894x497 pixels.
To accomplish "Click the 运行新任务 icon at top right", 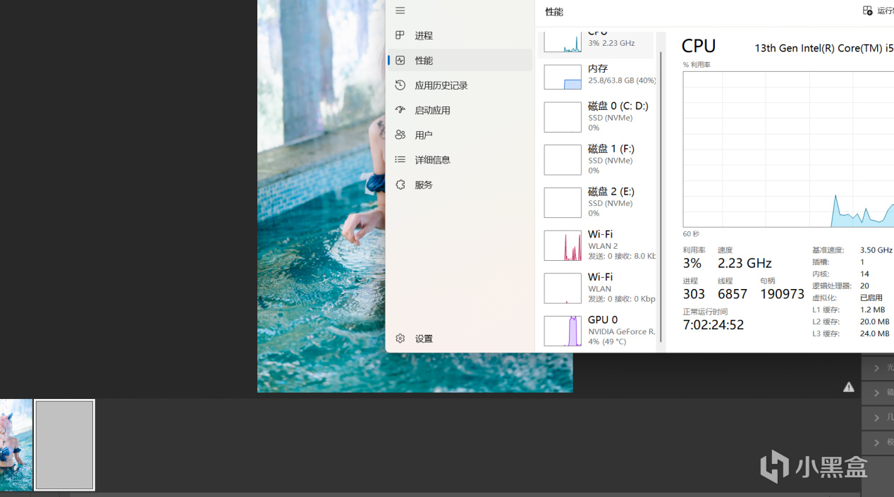I will click(868, 11).
